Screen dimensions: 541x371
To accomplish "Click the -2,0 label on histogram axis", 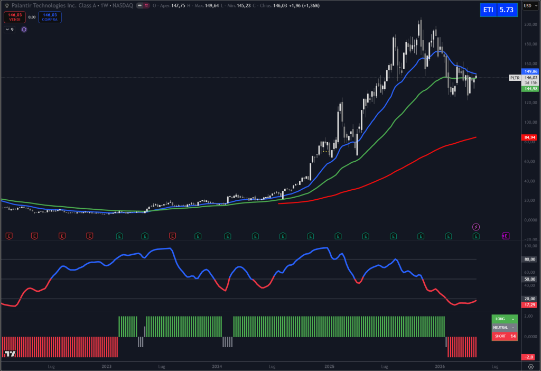I will 528,357.
